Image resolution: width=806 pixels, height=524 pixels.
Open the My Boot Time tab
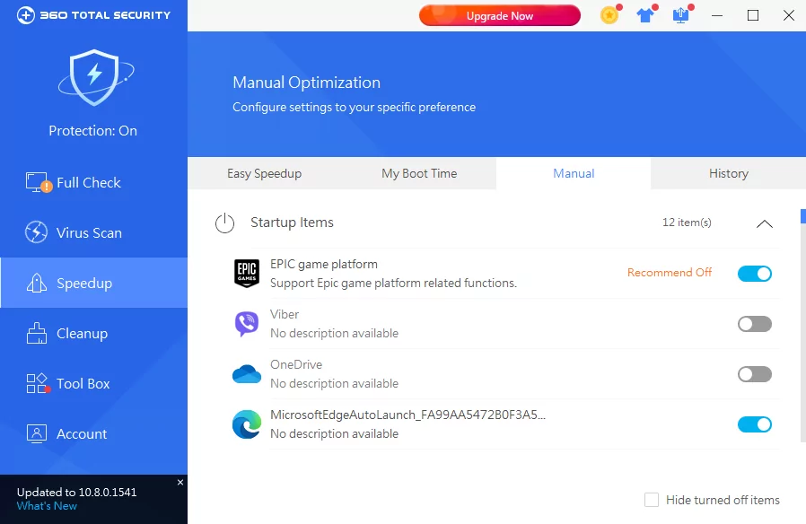[x=419, y=174]
